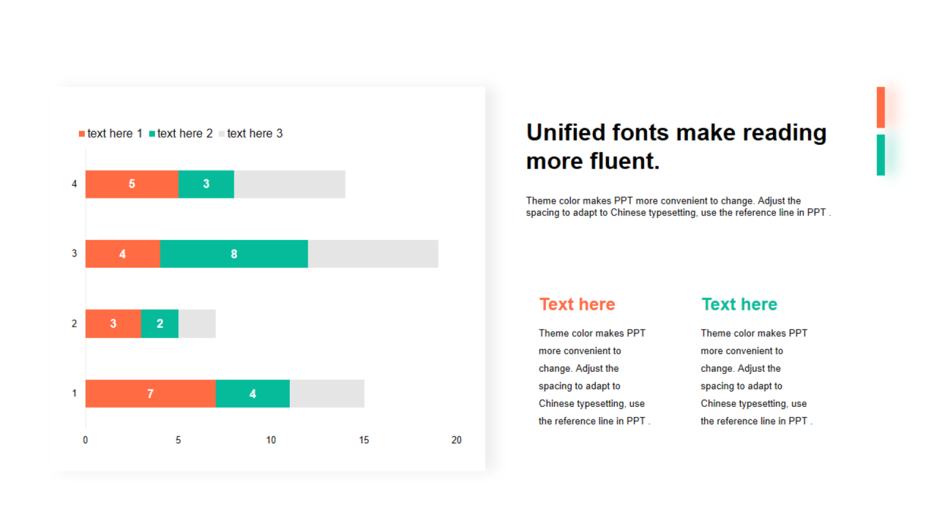
Task: Select the headline 'Unified fonts make reading more fluent'
Action: pos(676,146)
